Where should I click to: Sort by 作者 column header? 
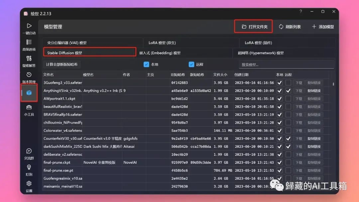126,74
